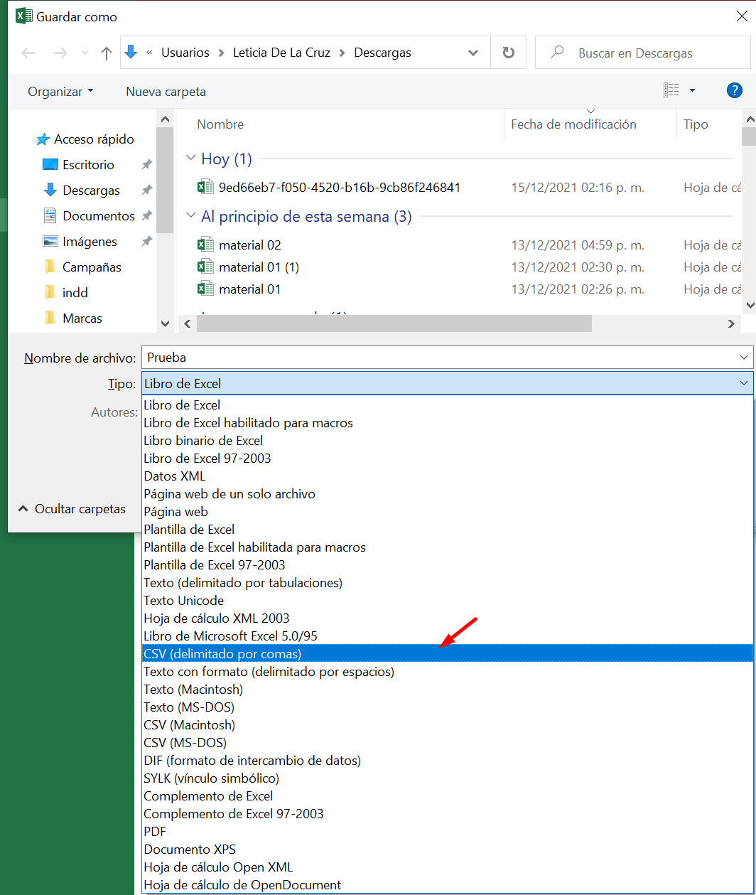Click Ocultar carpetas
Viewport: 756px width, 895px height.
(x=71, y=509)
